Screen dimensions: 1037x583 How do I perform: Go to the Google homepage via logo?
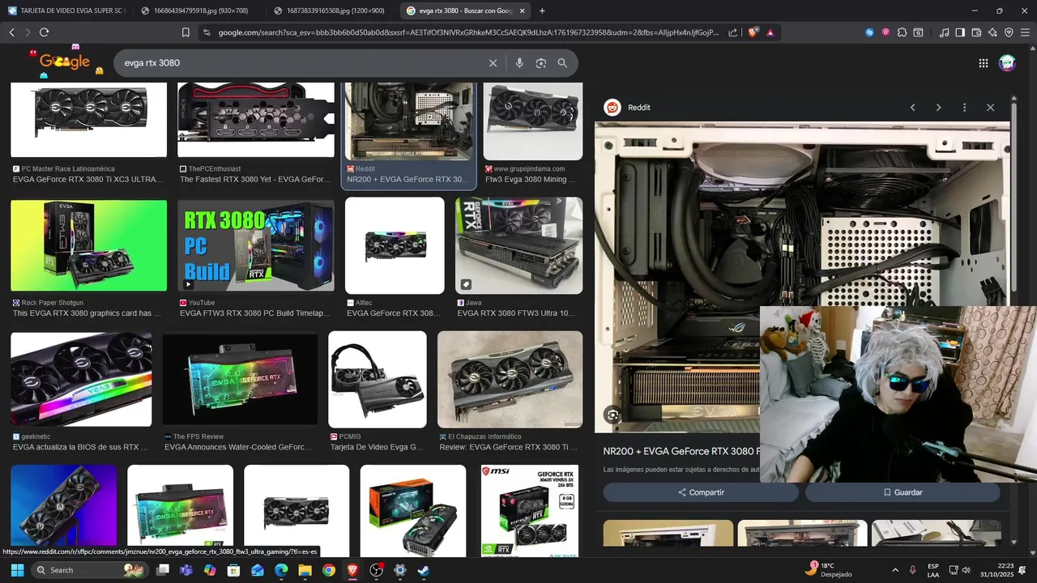pyautogui.click(x=65, y=62)
